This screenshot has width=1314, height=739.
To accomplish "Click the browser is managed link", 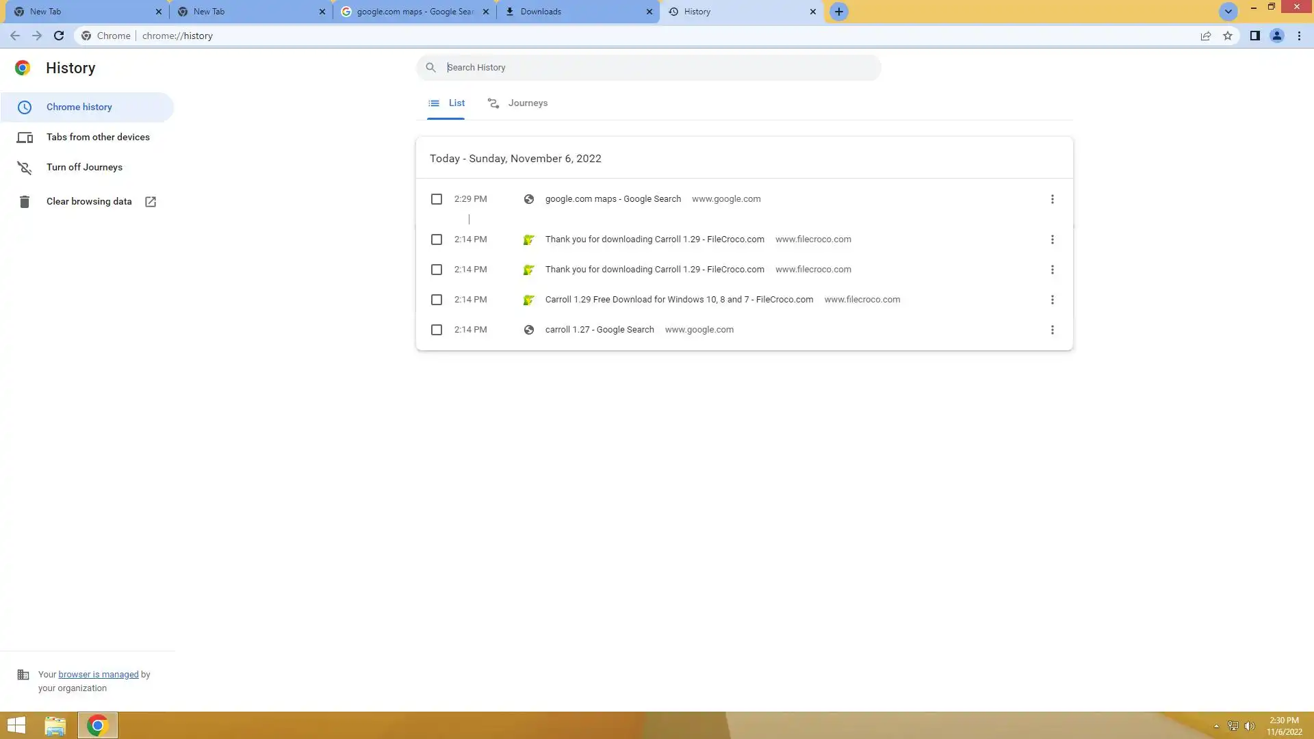I will 99,675.
